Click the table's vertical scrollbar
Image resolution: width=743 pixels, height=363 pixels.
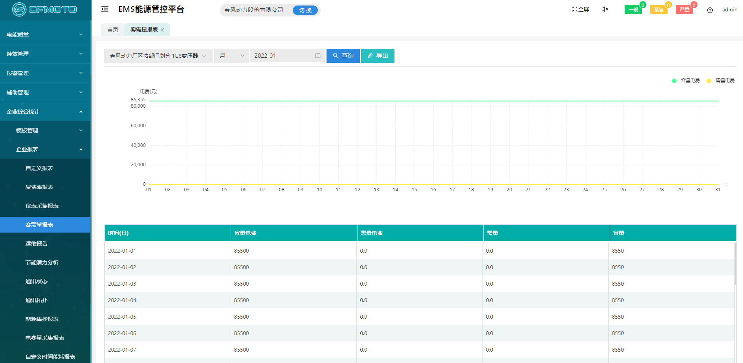(735, 263)
